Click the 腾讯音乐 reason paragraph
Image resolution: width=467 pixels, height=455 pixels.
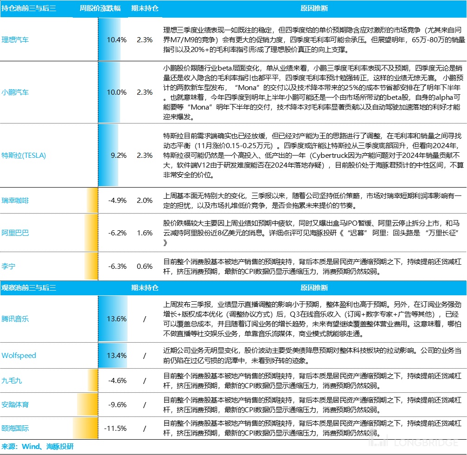click(312, 319)
